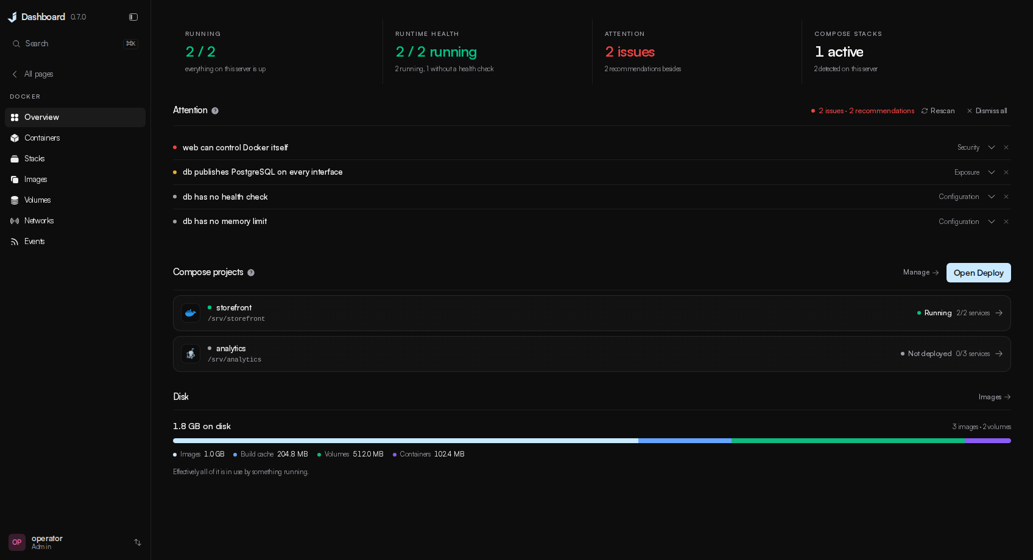Click the Compose projects help icon
This screenshot has width=1033, height=560.
(x=251, y=273)
